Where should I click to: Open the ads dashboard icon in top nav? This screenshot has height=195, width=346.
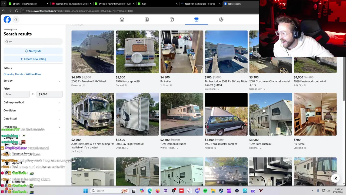pyautogui.click(x=147, y=19)
